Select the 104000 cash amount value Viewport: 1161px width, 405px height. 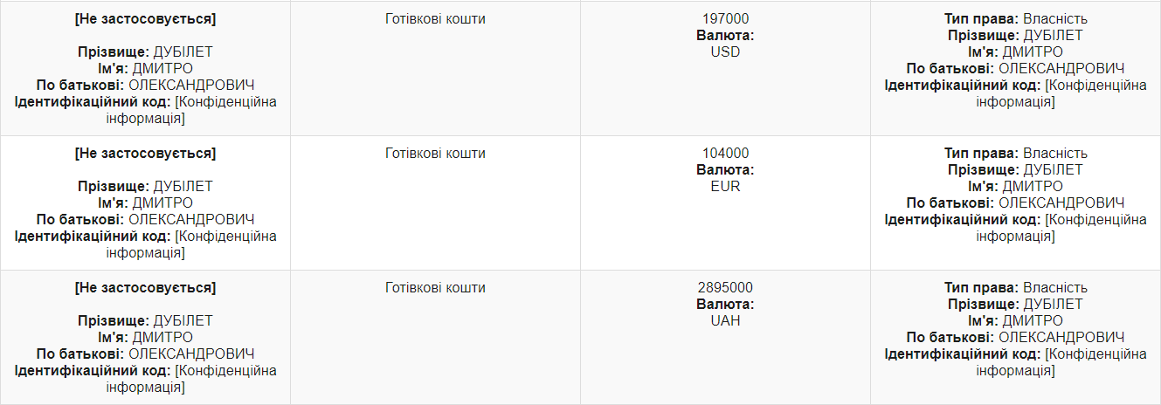pyautogui.click(x=725, y=154)
